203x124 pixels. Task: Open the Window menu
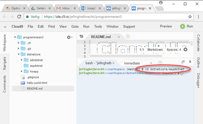click(x=112, y=27)
